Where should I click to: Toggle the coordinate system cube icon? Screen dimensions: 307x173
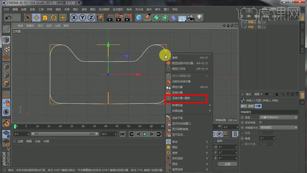(100, 18)
